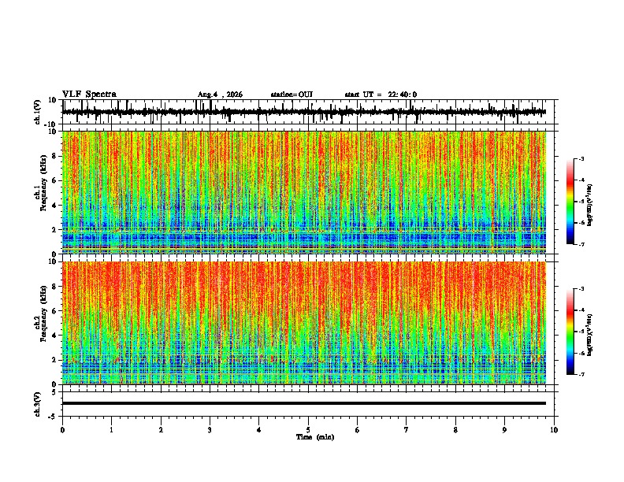This screenshot has height=482, width=624.
Task: Click the ch.3(V) flat line trace
Action: click(x=304, y=403)
